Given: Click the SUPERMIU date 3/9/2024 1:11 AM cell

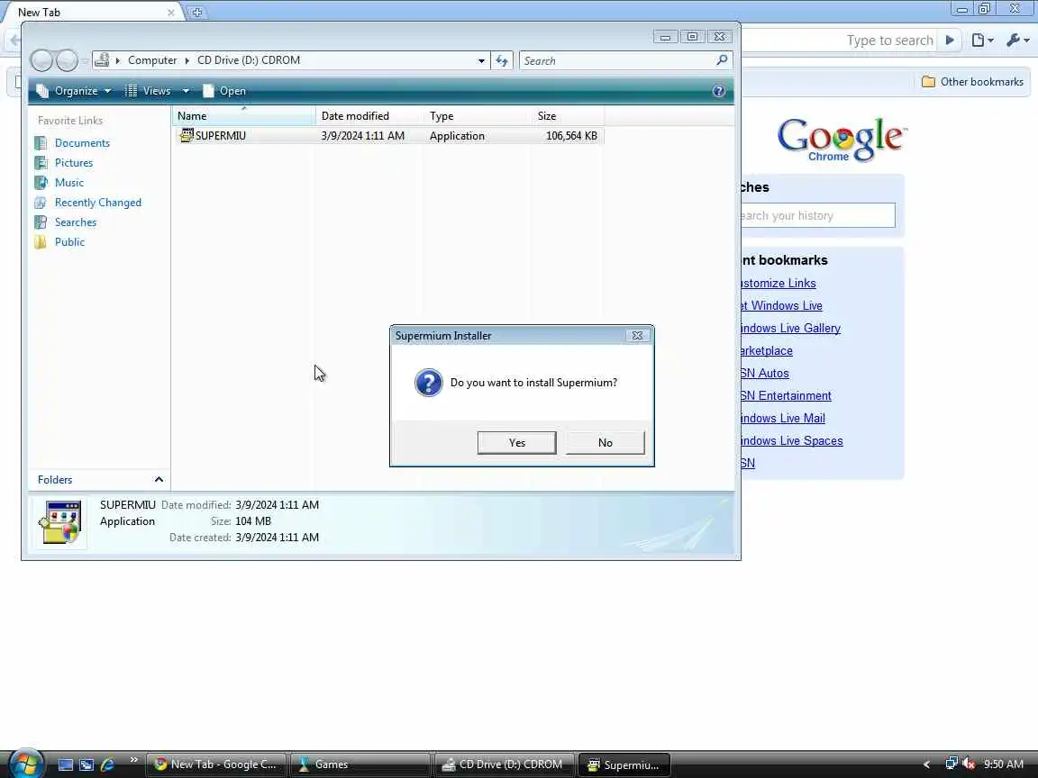Looking at the screenshot, I should (363, 136).
